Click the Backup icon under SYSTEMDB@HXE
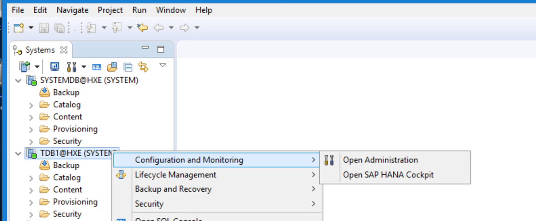 click(x=45, y=92)
